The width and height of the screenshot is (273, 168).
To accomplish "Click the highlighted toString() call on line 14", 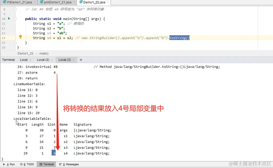I will [x=179, y=38].
